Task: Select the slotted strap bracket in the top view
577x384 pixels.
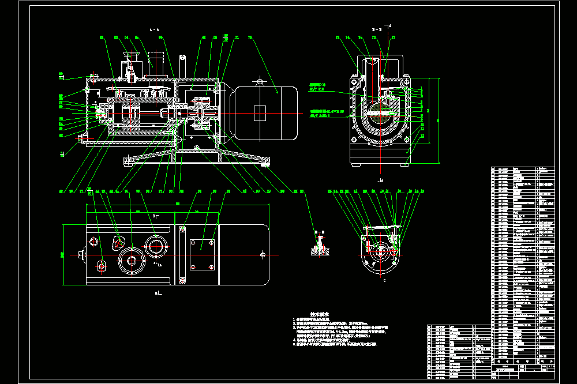Action: [x=182, y=254]
